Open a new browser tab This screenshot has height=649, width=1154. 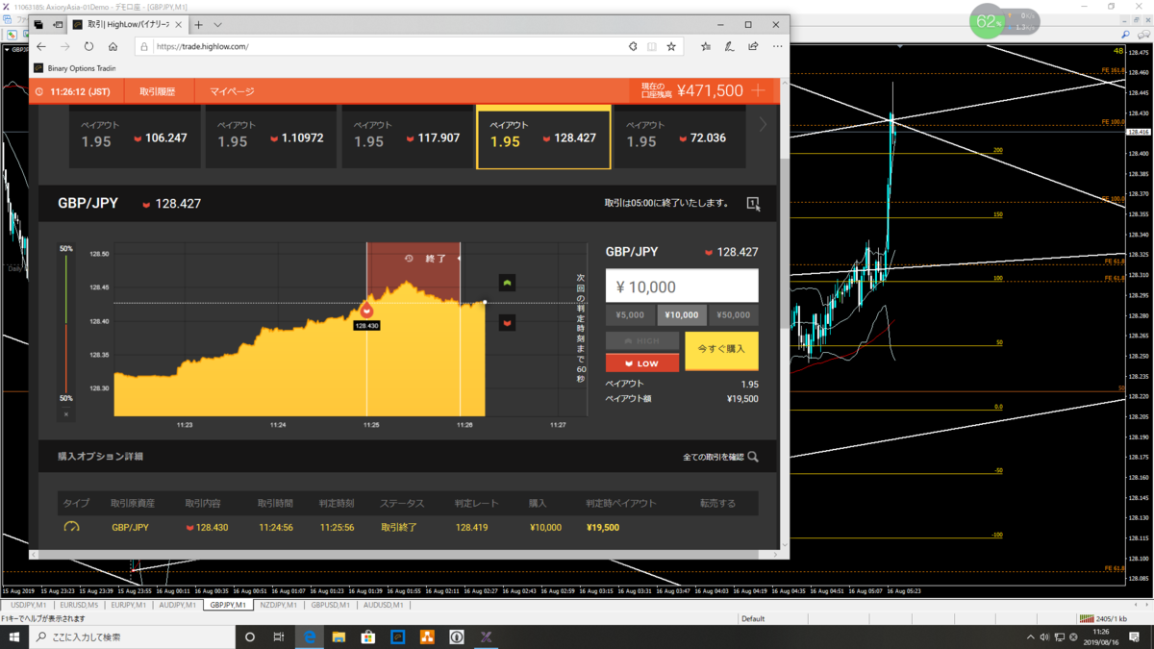(x=198, y=25)
